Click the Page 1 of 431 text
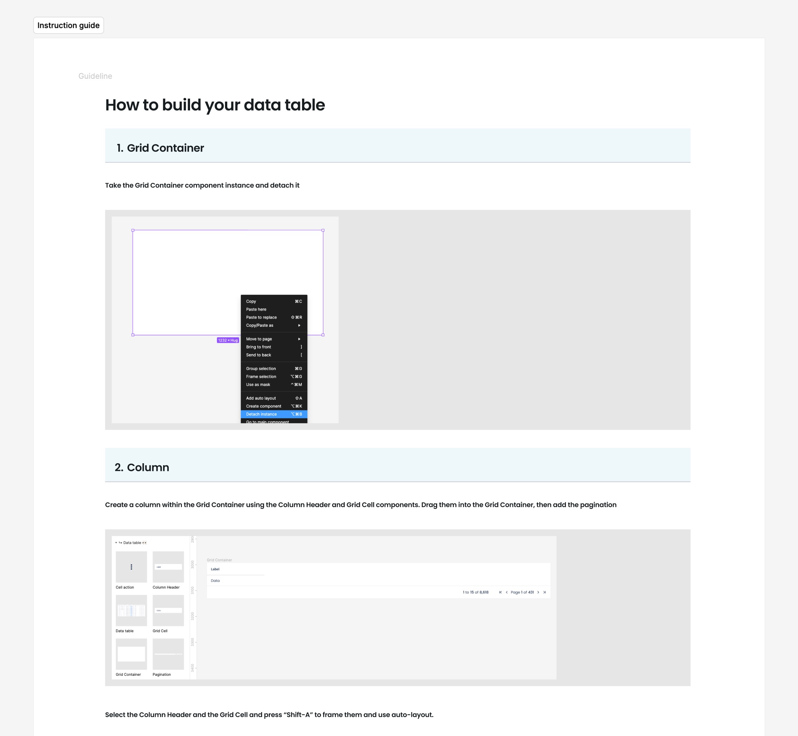798x736 pixels. click(x=522, y=592)
